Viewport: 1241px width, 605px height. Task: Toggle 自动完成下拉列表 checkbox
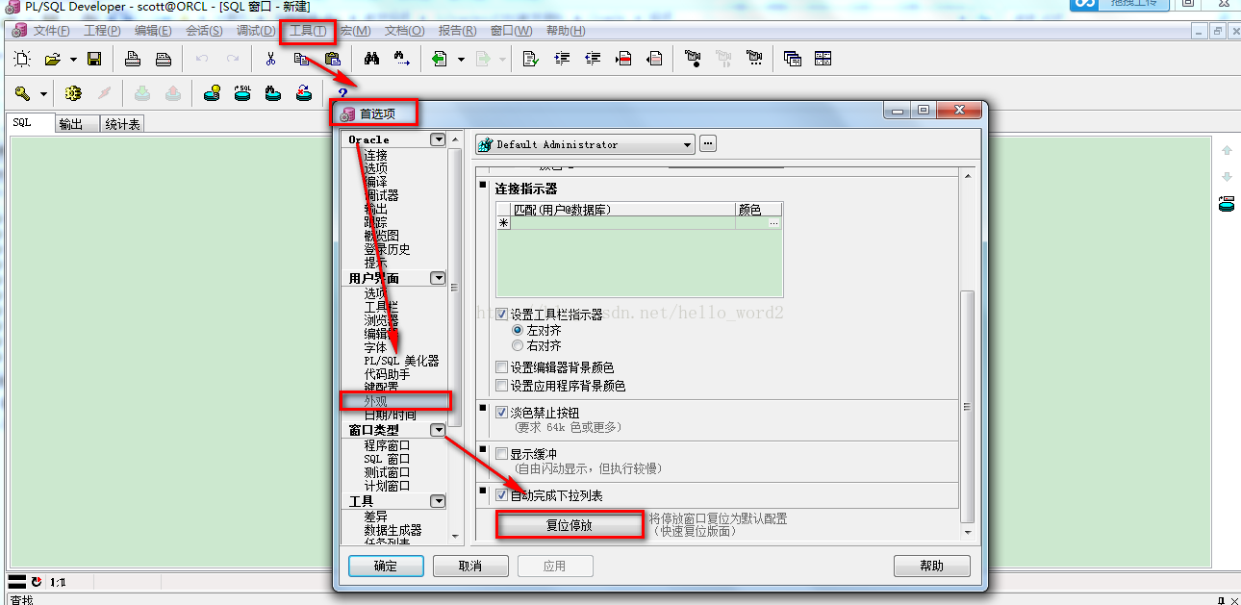point(501,495)
